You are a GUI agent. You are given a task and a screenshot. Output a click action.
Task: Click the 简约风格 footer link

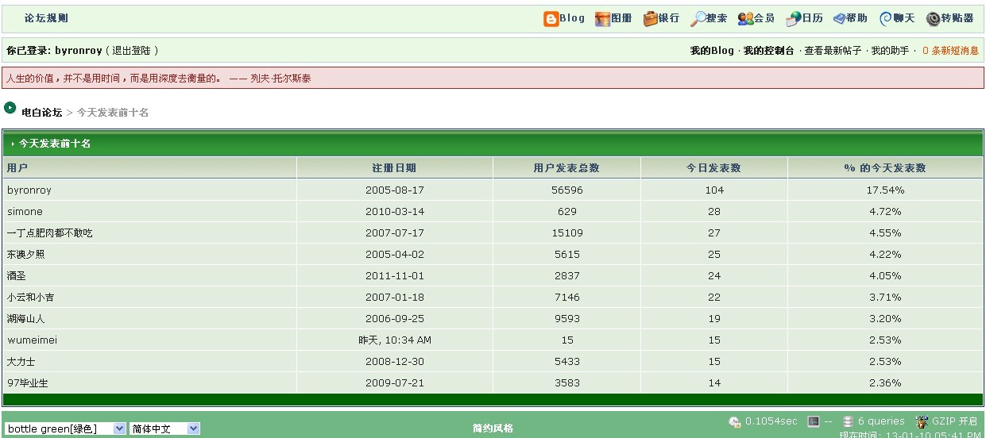pos(493,428)
